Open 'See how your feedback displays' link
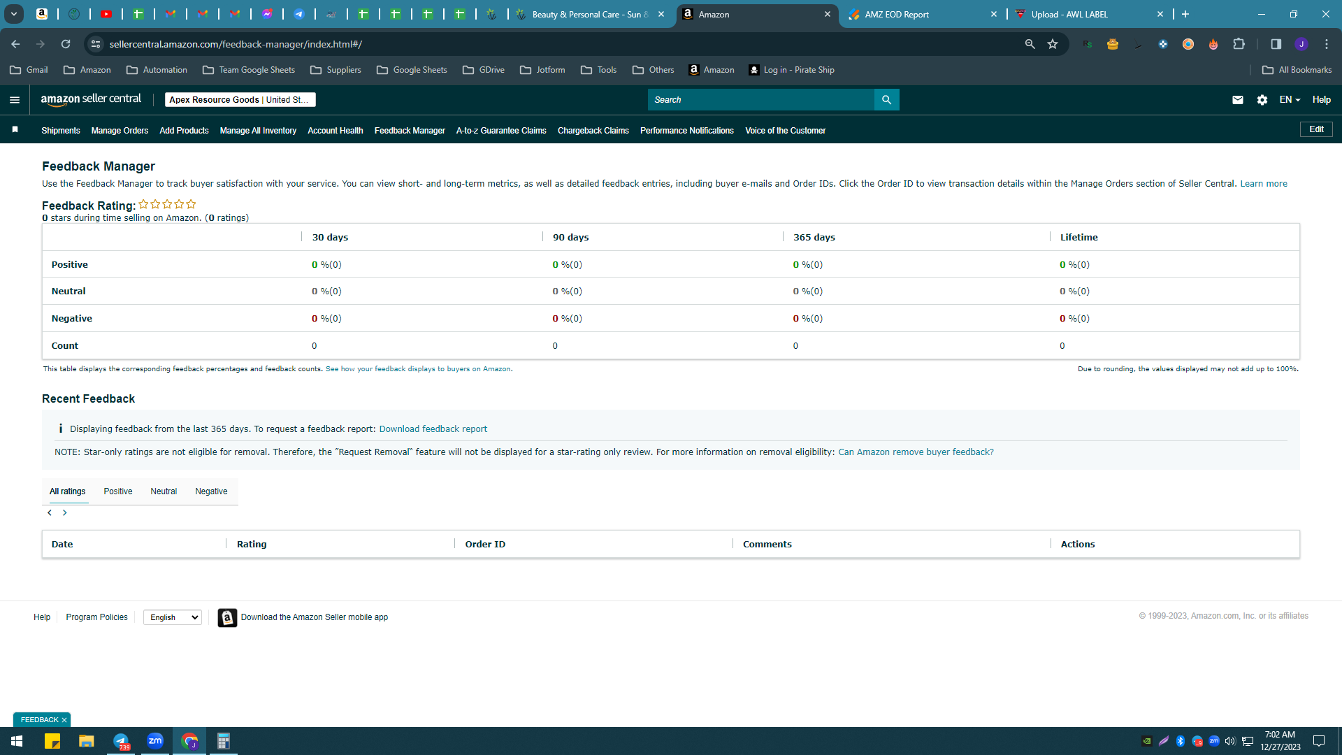This screenshot has width=1342, height=755. point(418,369)
